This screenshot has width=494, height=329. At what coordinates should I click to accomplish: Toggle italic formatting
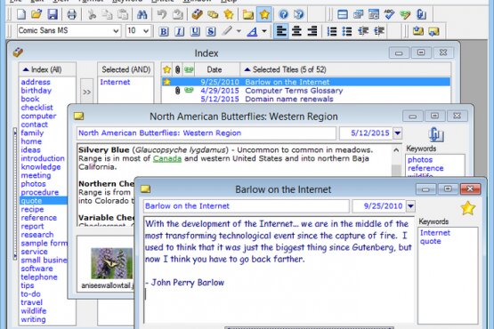click(180, 31)
